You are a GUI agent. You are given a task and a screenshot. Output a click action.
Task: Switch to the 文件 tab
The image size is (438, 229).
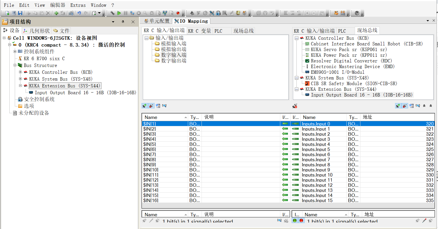pyautogui.click(x=61, y=31)
